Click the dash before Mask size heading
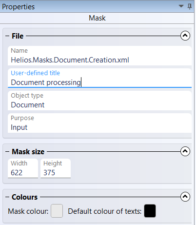196x225 pixels. (x=7, y=152)
